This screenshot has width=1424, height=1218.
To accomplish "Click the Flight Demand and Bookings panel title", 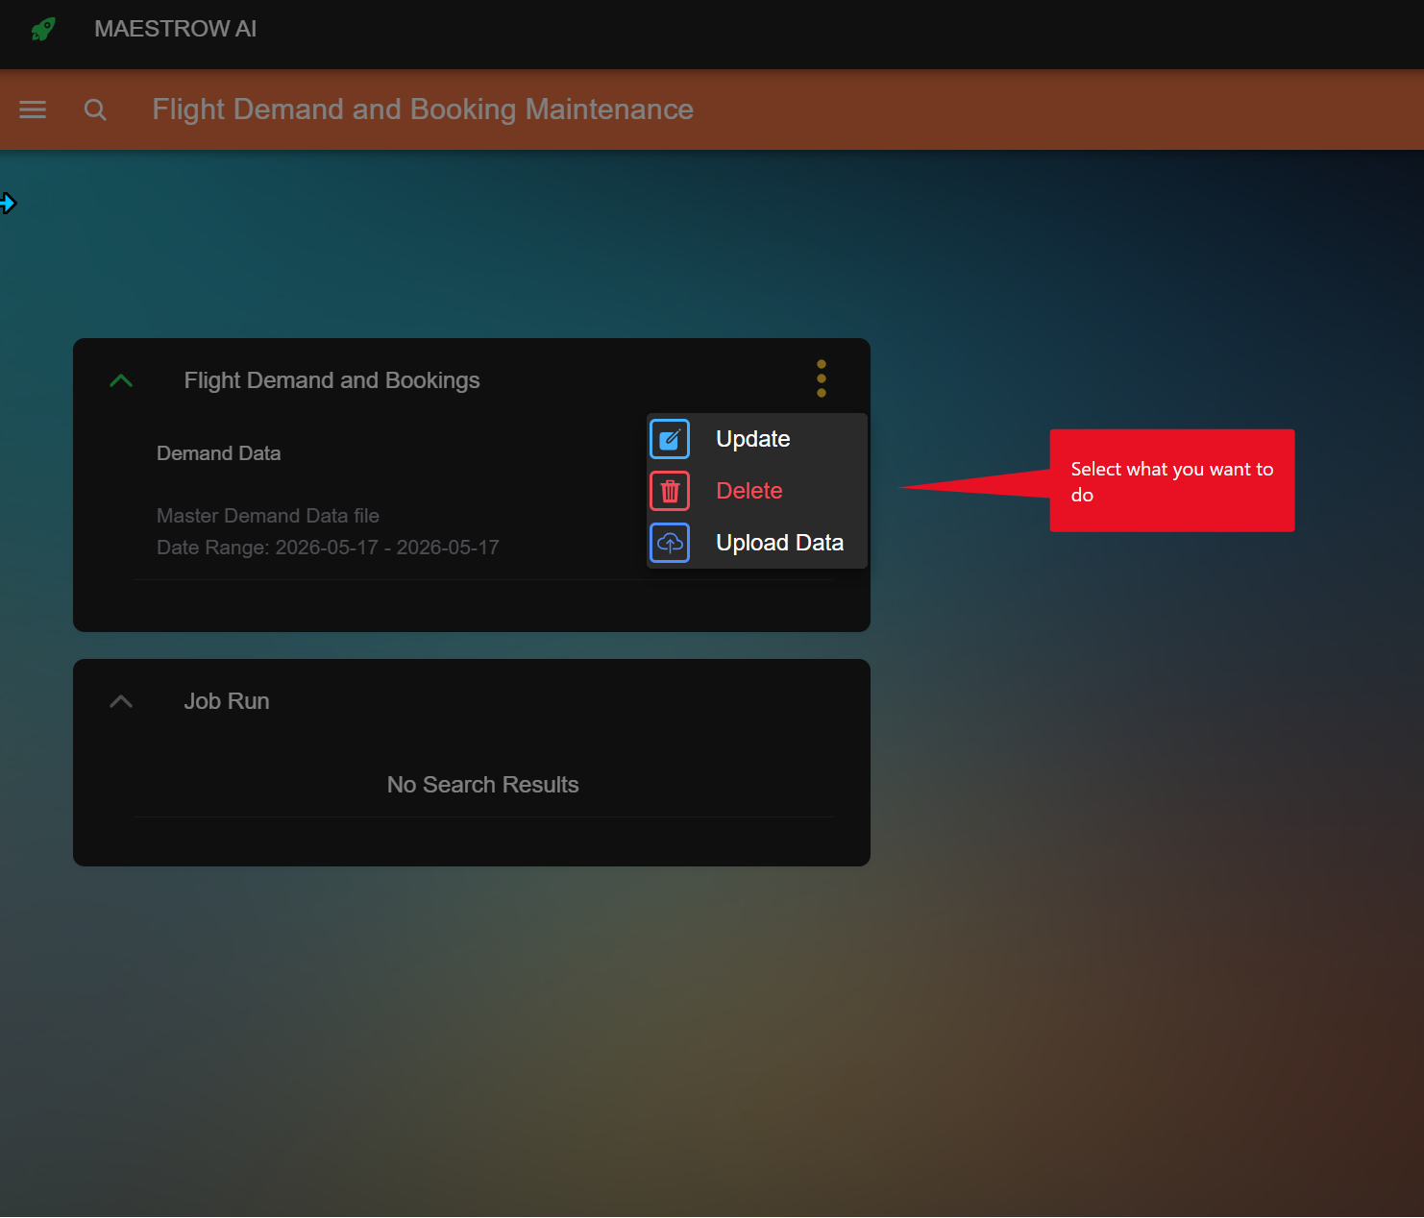I will pos(331,380).
